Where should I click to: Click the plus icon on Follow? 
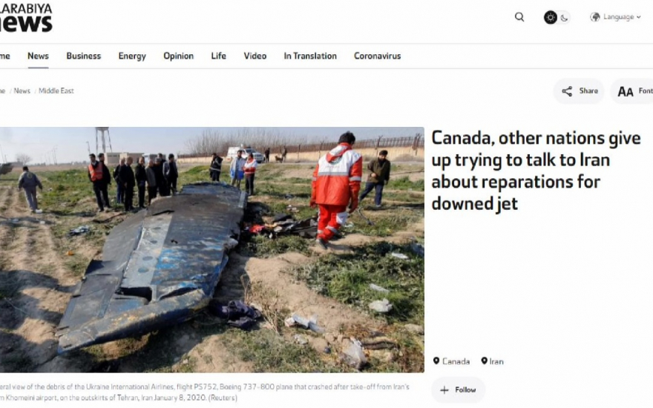444,390
